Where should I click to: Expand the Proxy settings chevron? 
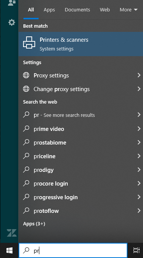(x=139, y=76)
